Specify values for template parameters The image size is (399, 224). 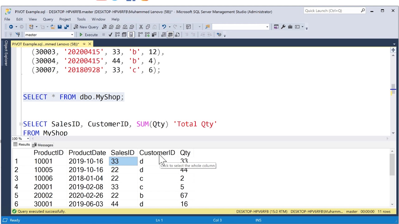point(219,35)
